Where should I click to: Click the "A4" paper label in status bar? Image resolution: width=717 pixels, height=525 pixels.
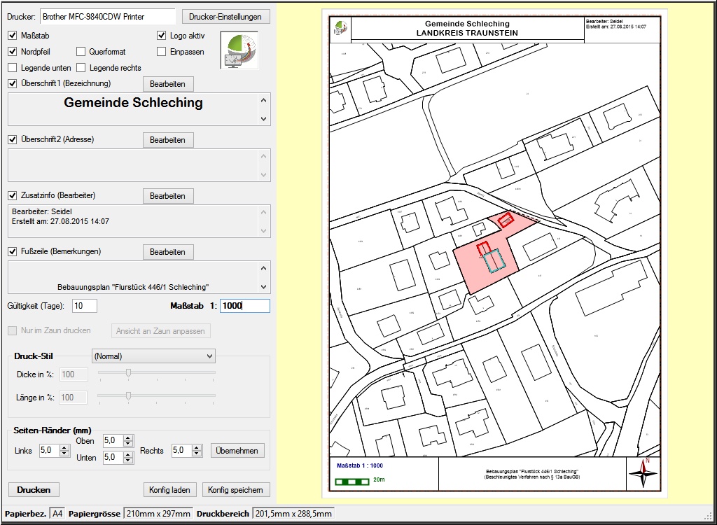click(x=57, y=514)
